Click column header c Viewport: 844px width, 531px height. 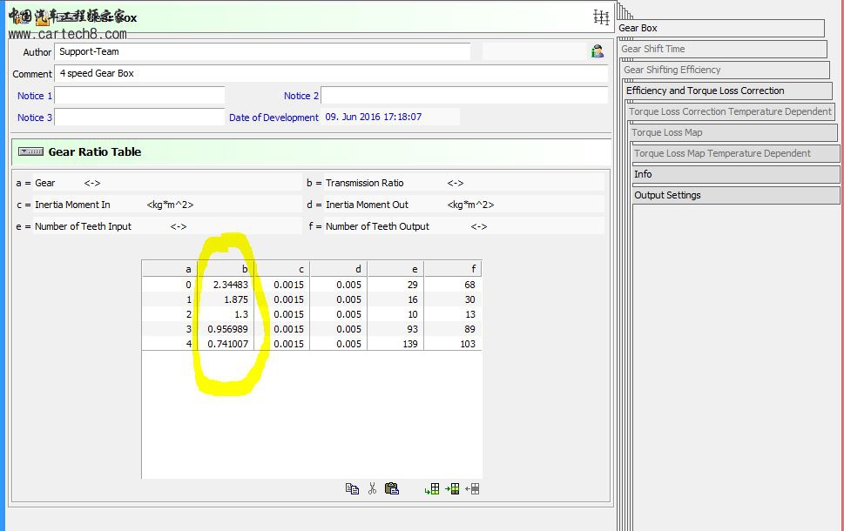click(x=281, y=269)
